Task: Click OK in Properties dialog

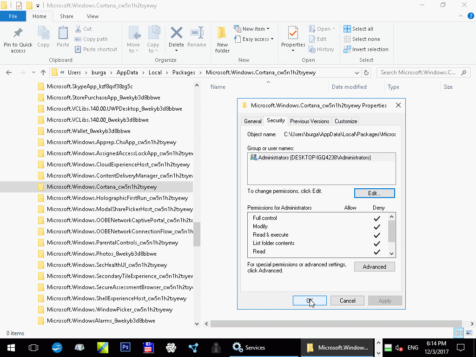Action: click(310, 301)
